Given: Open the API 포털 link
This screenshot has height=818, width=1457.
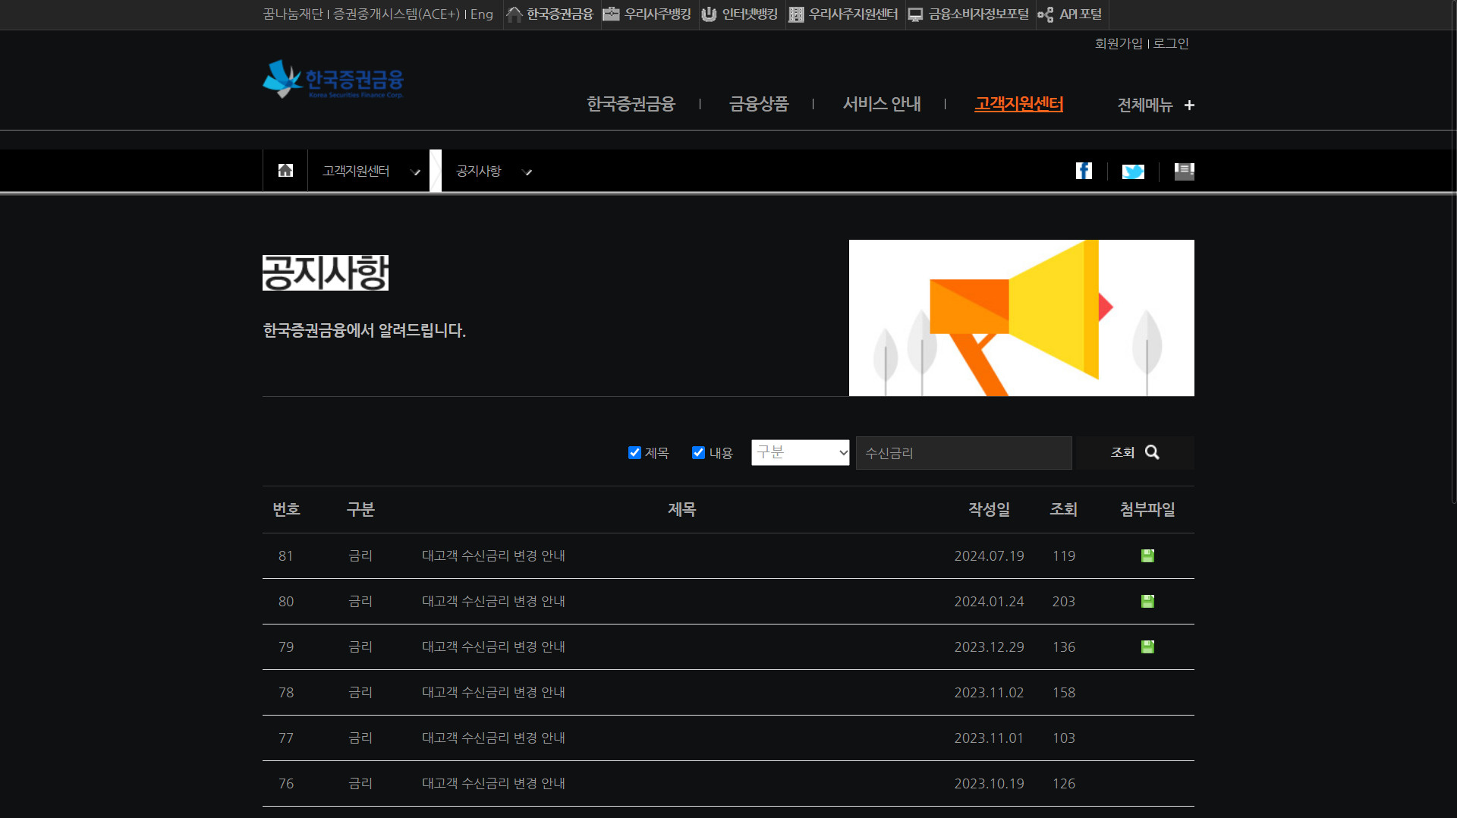Looking at the screenshot, I should [1070, 14].
